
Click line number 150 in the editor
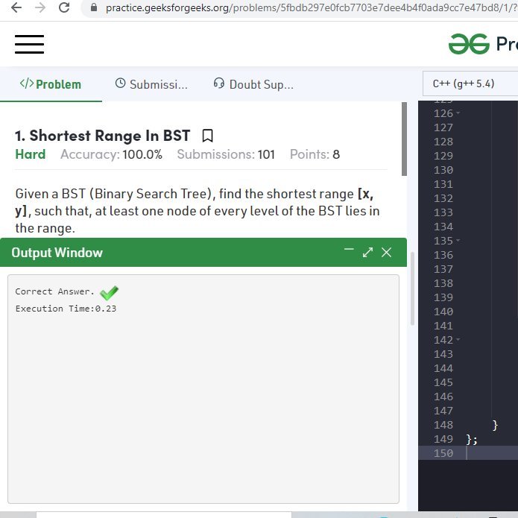(x=443, y=453)
